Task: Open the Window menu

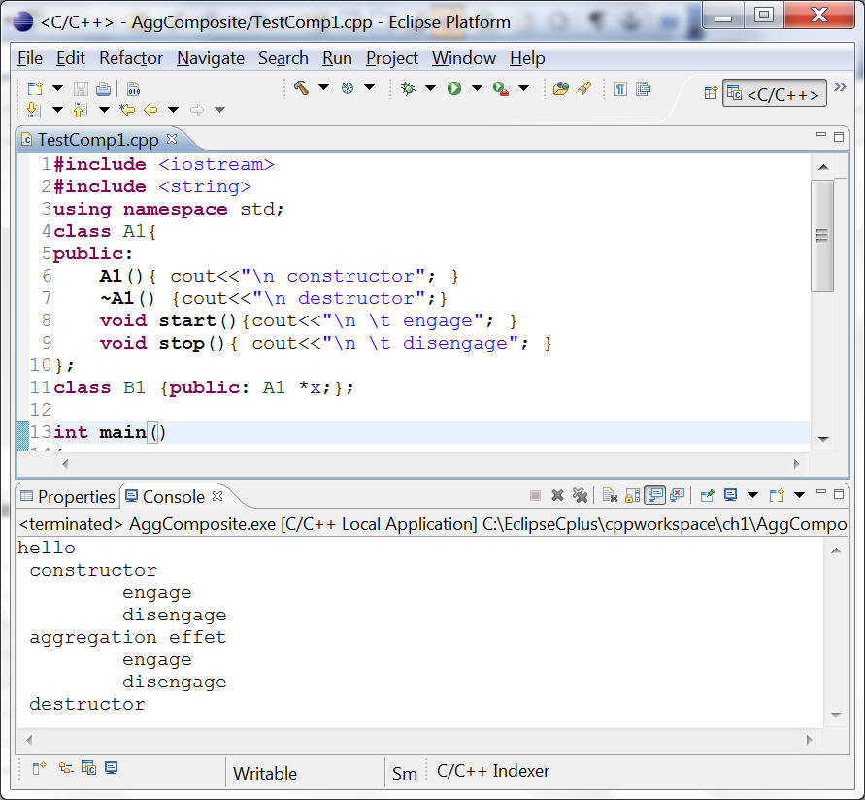Action: 464,58
